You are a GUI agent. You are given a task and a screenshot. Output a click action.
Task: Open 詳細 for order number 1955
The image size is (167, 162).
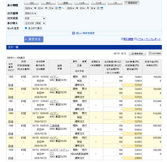coord(11,85)
